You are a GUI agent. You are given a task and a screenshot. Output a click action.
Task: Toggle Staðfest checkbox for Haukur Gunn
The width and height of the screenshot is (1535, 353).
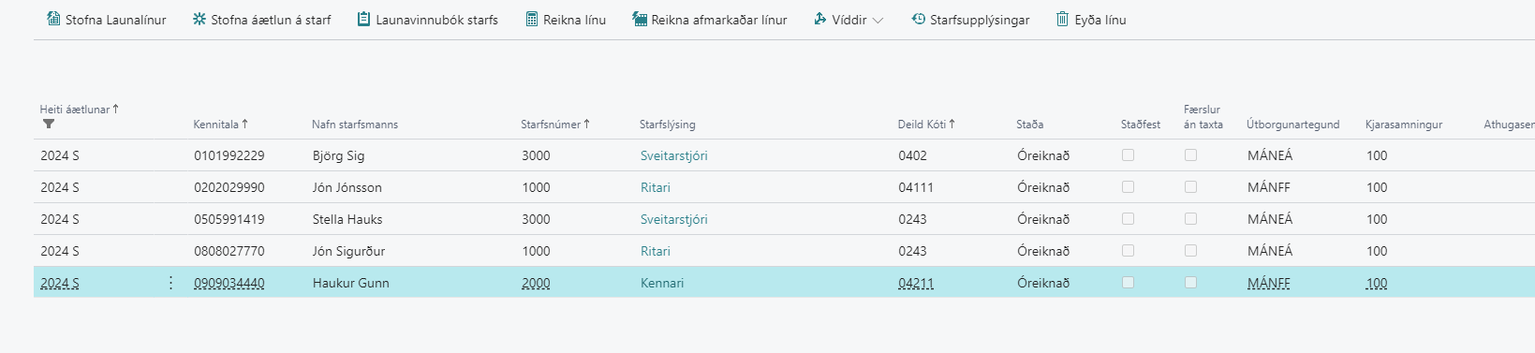(x=1128, y=283)
